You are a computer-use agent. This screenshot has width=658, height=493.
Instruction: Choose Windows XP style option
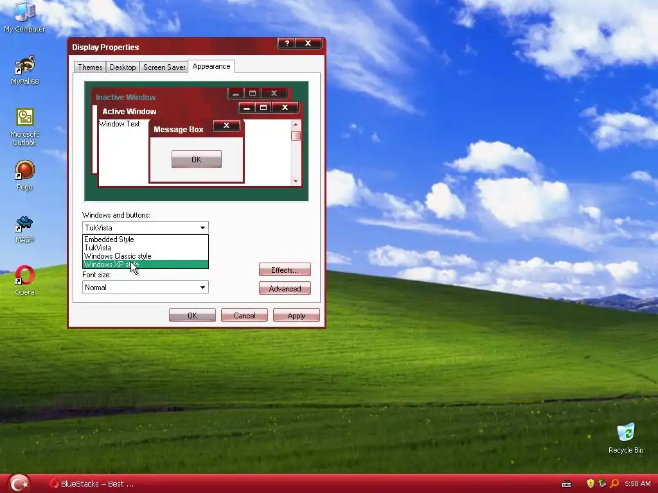coord(145,264)
